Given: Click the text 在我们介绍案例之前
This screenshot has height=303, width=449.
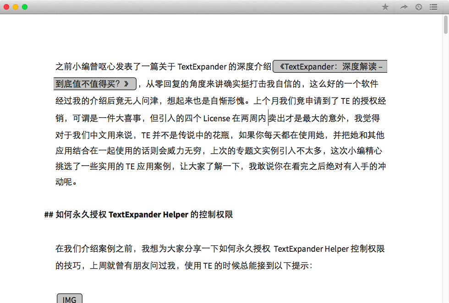Looking at the screenshot, I should tap(94, 249).
